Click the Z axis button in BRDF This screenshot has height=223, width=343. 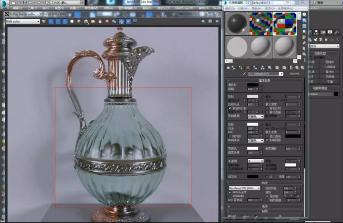pyautogui.click(x=298, y=196)
